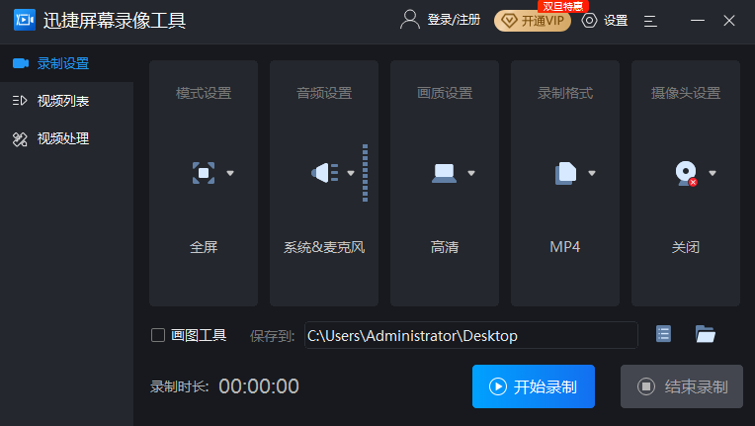Click the file list icon beside path
755x426 pixels.
tap(663, 334)
